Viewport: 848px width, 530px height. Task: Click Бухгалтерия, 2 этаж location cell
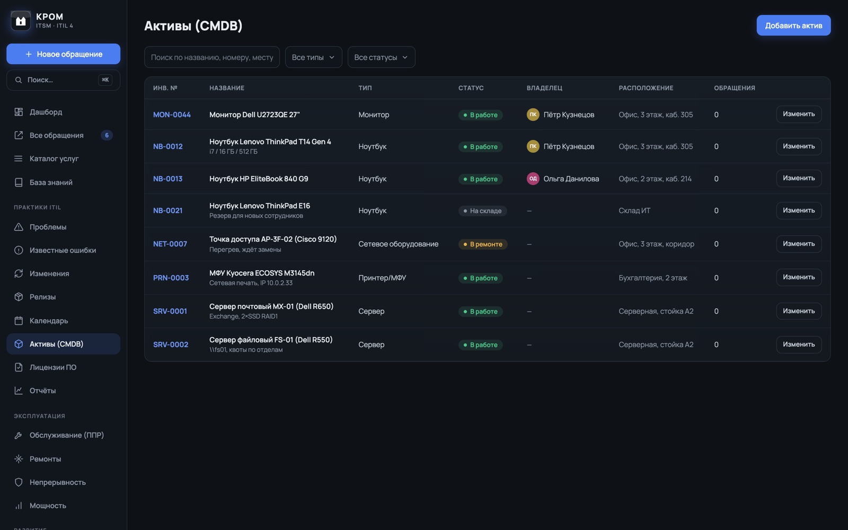[x=653, y=278]
